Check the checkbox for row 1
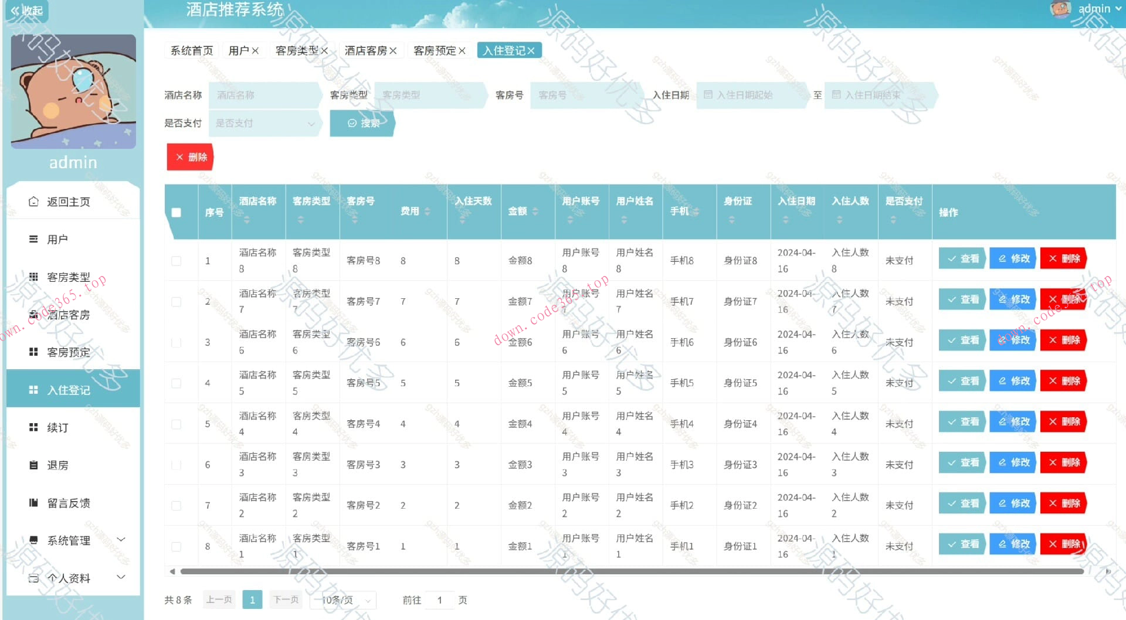Screen dimensions: 1126x620 [x=176, y=261]
